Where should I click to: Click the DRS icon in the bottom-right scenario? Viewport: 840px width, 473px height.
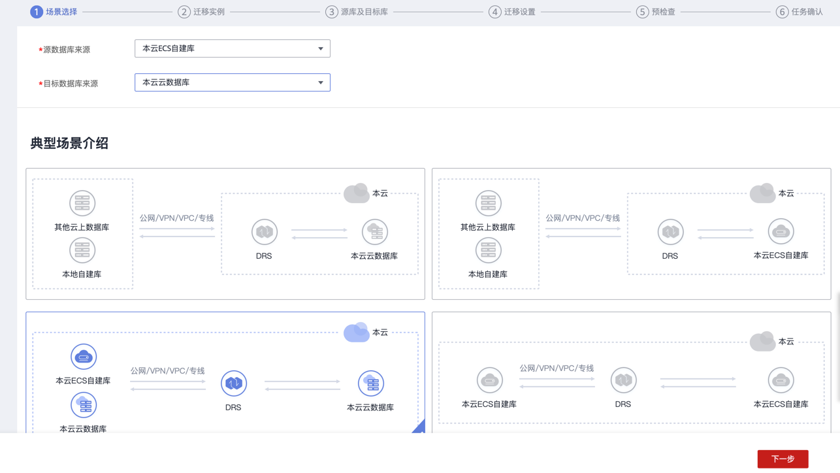click(623, 380)
